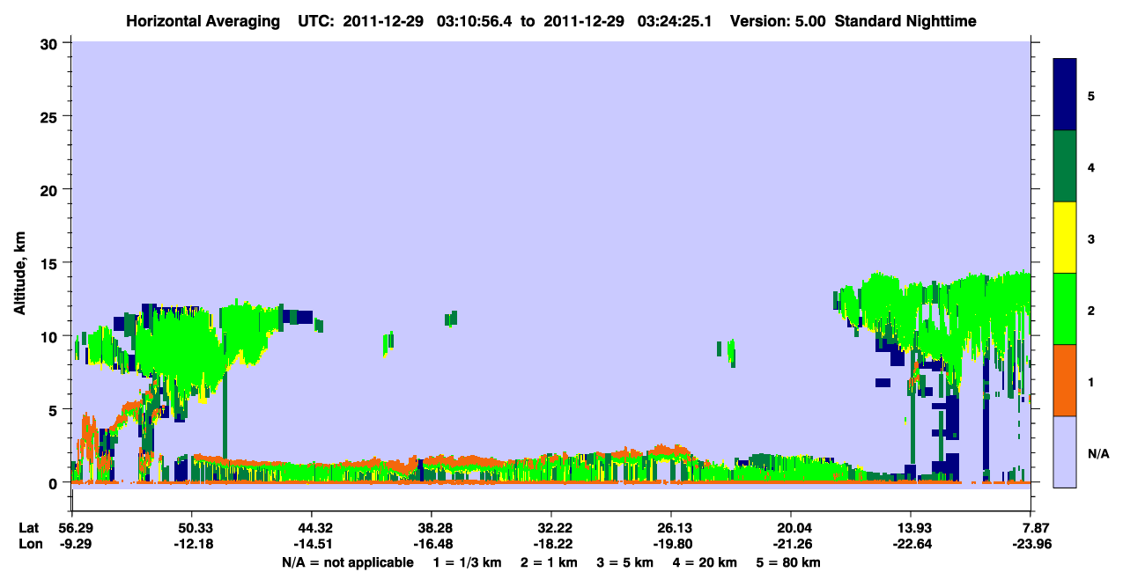Click the longitude value -23.96
The height and width of the screenshot is (587, 1145).
coord(1031,544)
